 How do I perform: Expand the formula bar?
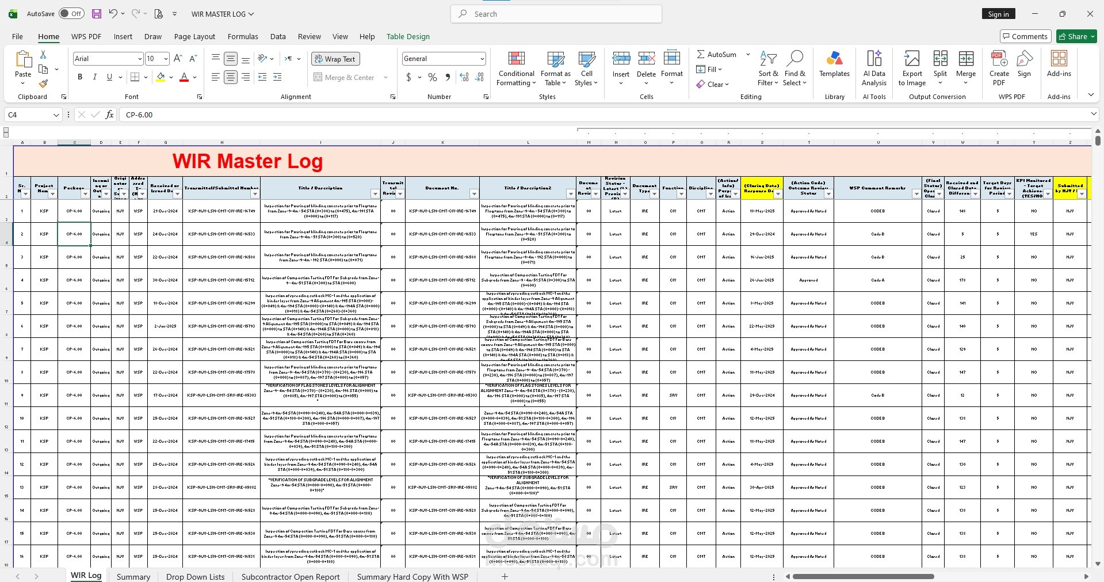1094,115
